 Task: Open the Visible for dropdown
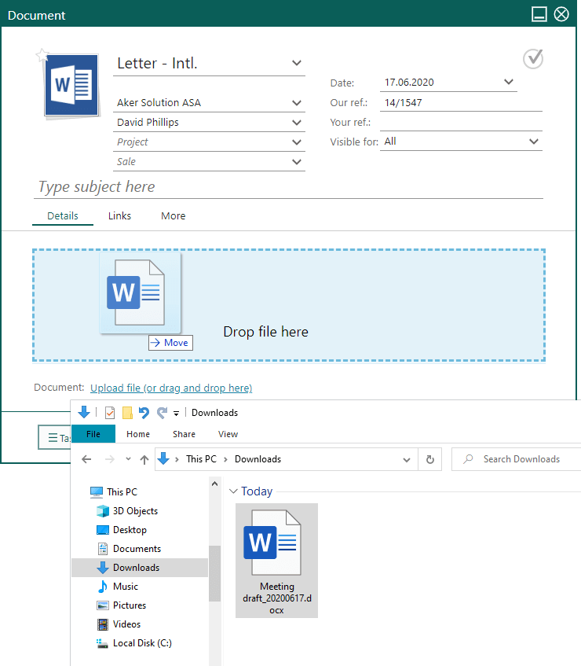pos(534,142)
